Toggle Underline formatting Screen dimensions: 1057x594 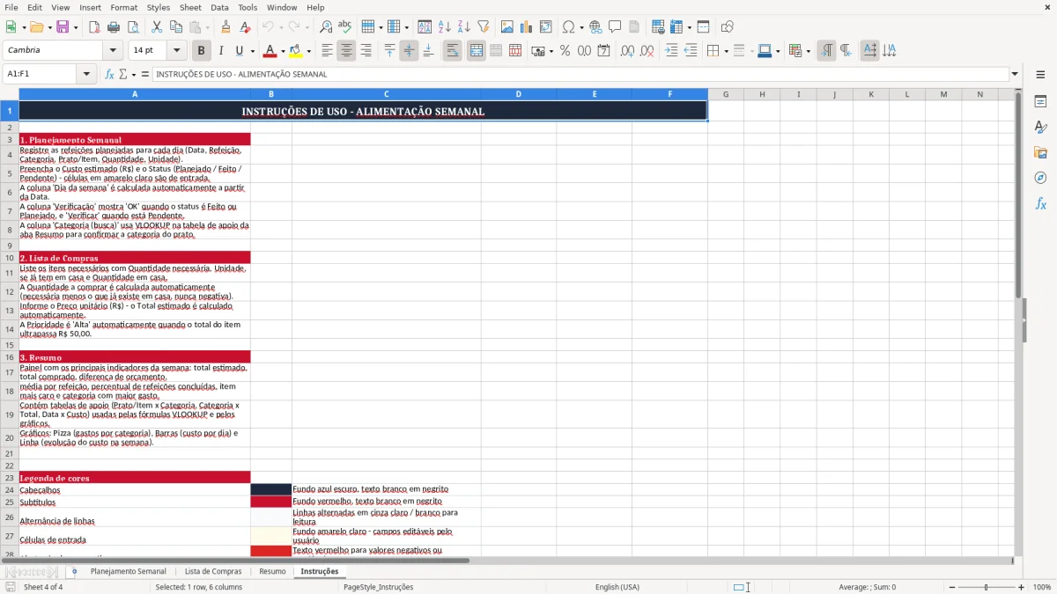(x=239, y=51)
